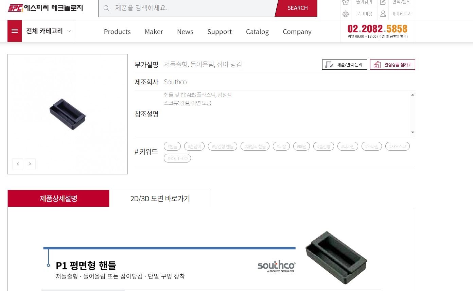Select the 제품상세설명 tab
Screen dimensions: 473x291
click(58, 198)
